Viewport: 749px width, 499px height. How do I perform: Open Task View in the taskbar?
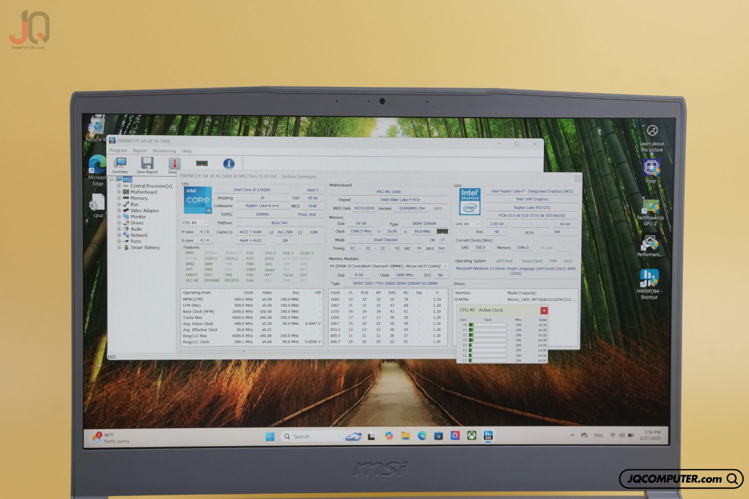coord(372,437)
